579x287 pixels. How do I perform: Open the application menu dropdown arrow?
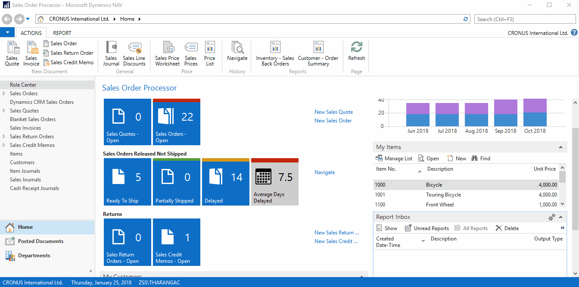pyautogui.click(x=7, y=33)
